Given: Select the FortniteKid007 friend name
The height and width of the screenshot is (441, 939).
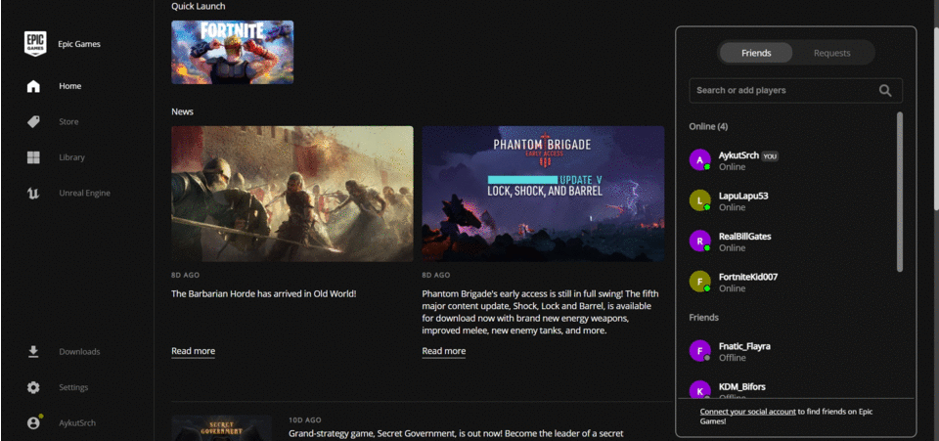Looking at the screenshot, I should (x=748, y=277).
